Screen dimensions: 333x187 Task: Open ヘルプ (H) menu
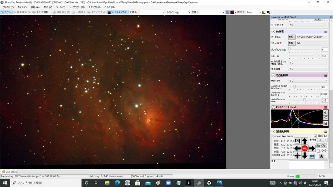coord(110,7)
